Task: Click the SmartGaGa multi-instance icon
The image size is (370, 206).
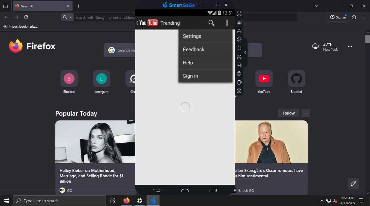Action: 239,65
